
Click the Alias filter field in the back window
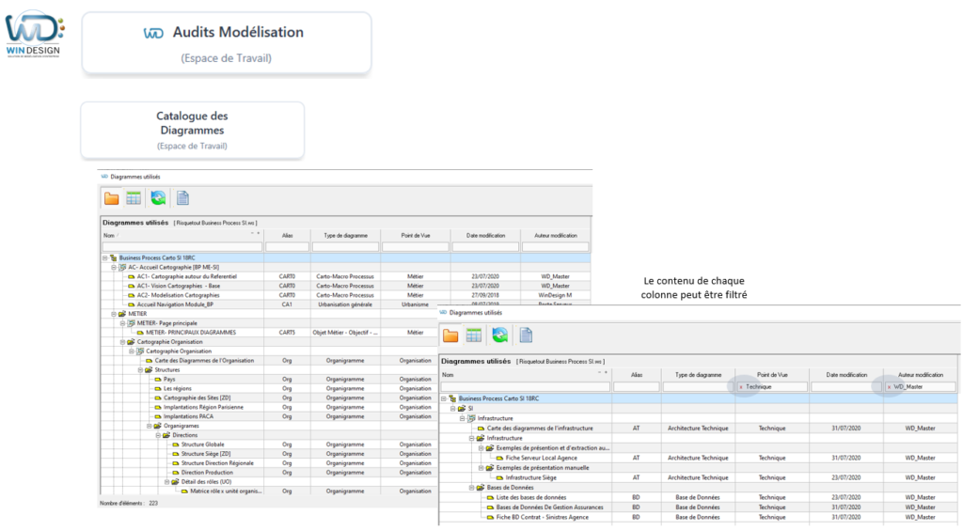(288, 246)
